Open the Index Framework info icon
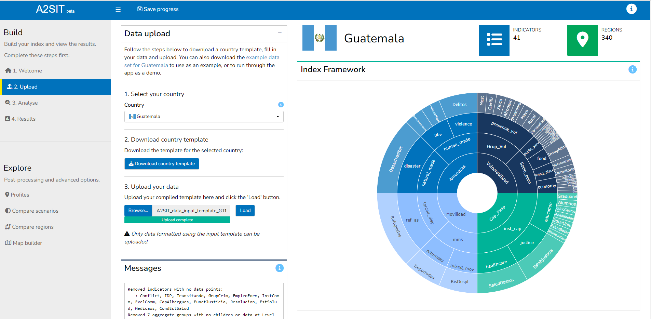The width and height of the screenshot is (651, 319). [632, 70]
